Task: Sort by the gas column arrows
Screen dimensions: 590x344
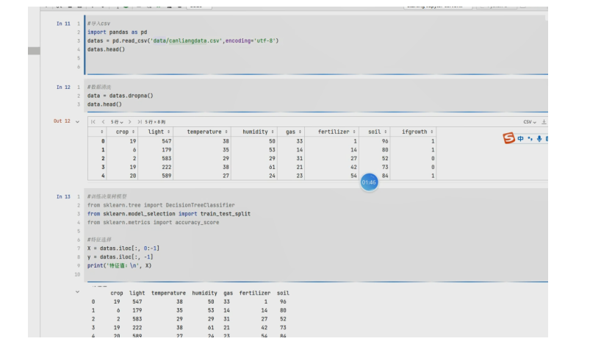Action: (300, 132)
